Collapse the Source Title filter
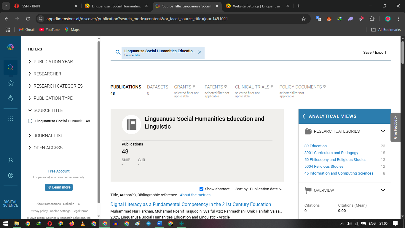 pos(45,110)
